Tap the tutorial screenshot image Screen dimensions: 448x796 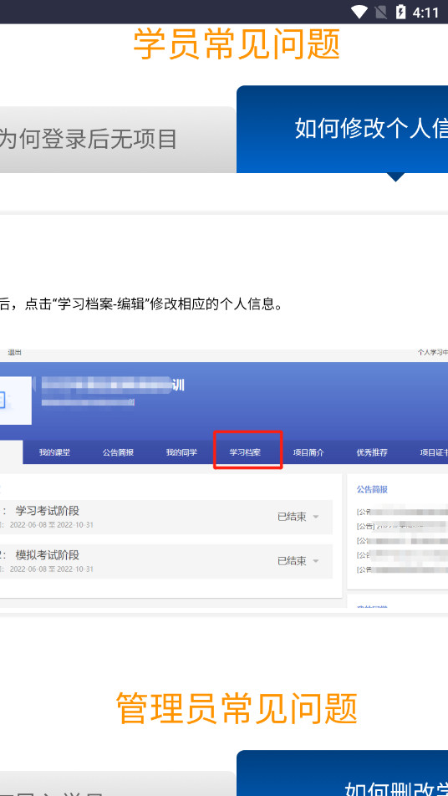[x=224, y=479]
